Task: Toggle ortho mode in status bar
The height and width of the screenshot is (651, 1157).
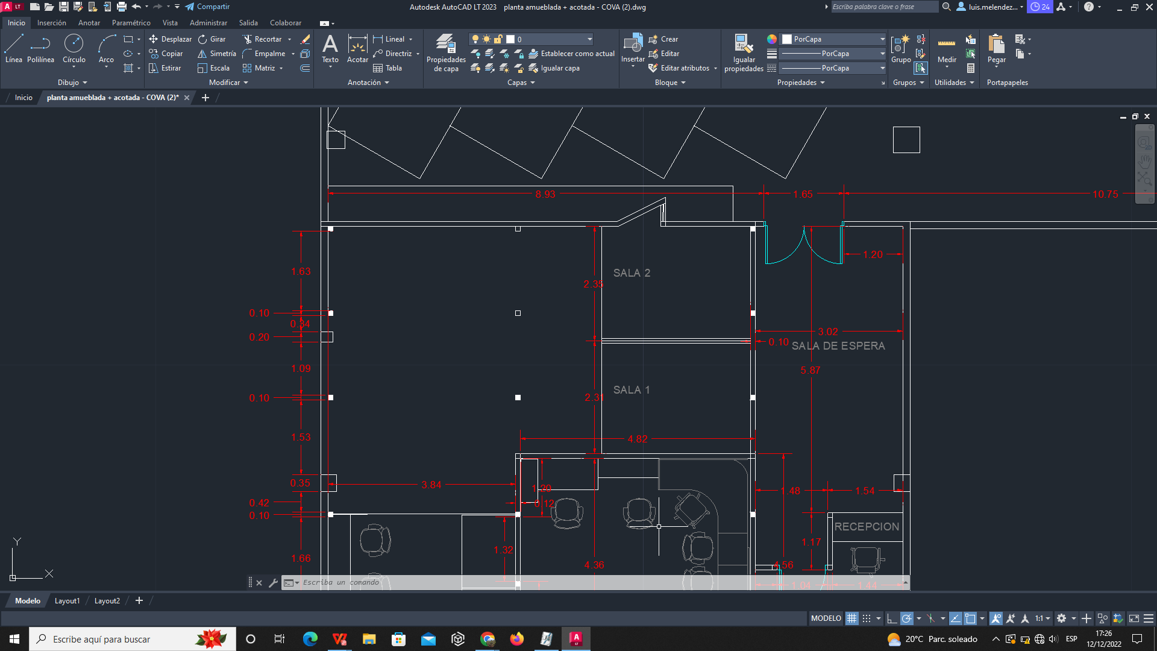Action: coord(892,618)
